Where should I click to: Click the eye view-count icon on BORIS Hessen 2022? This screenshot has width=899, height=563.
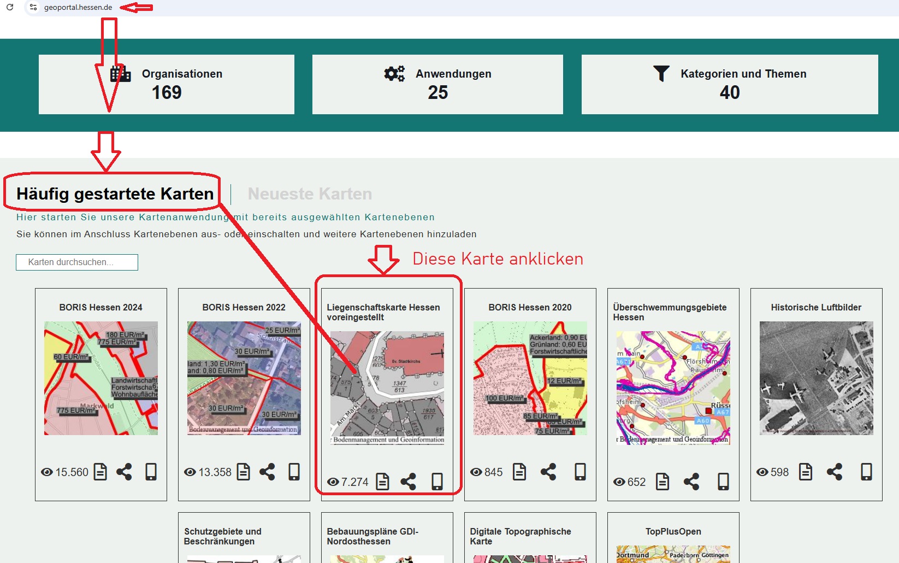click(x=190, y=472)
